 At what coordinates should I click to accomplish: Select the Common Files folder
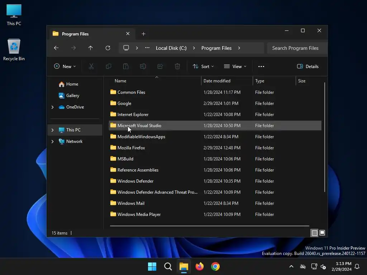tap(215, 92)
